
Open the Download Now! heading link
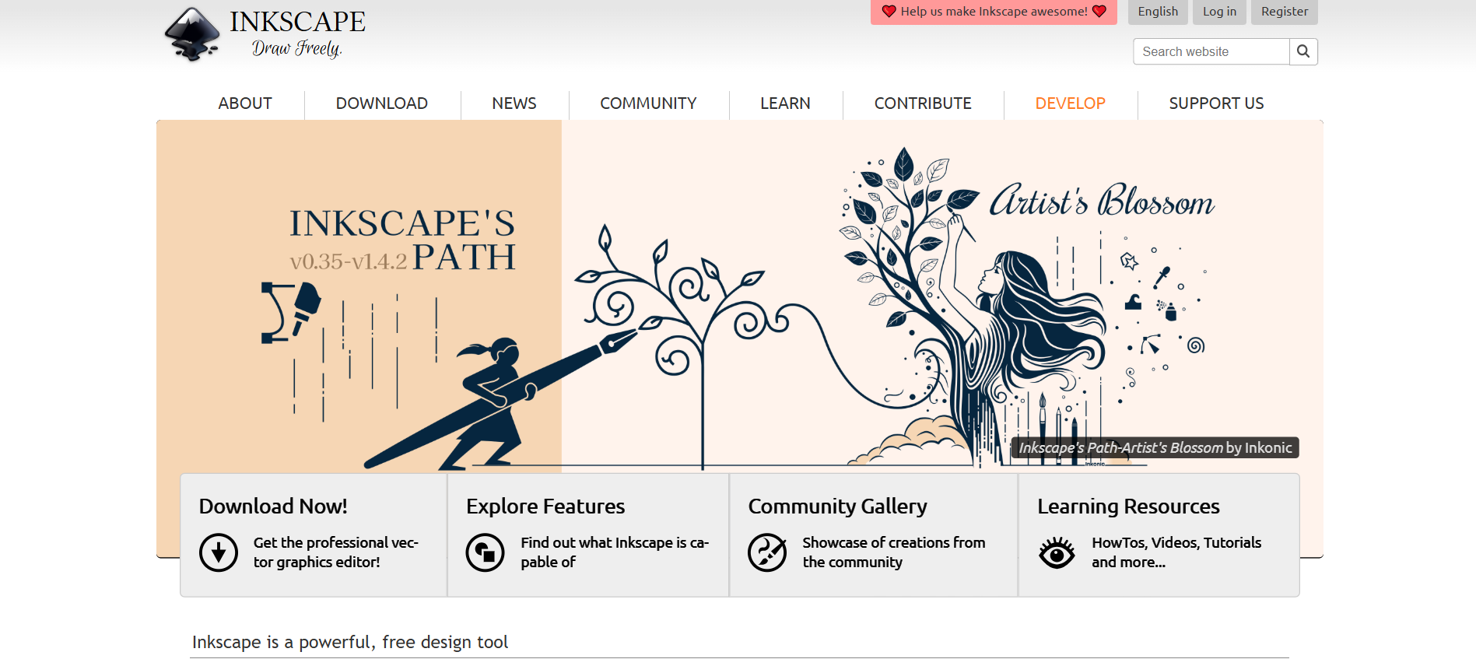pyautogui.click(x=273, y=507)
